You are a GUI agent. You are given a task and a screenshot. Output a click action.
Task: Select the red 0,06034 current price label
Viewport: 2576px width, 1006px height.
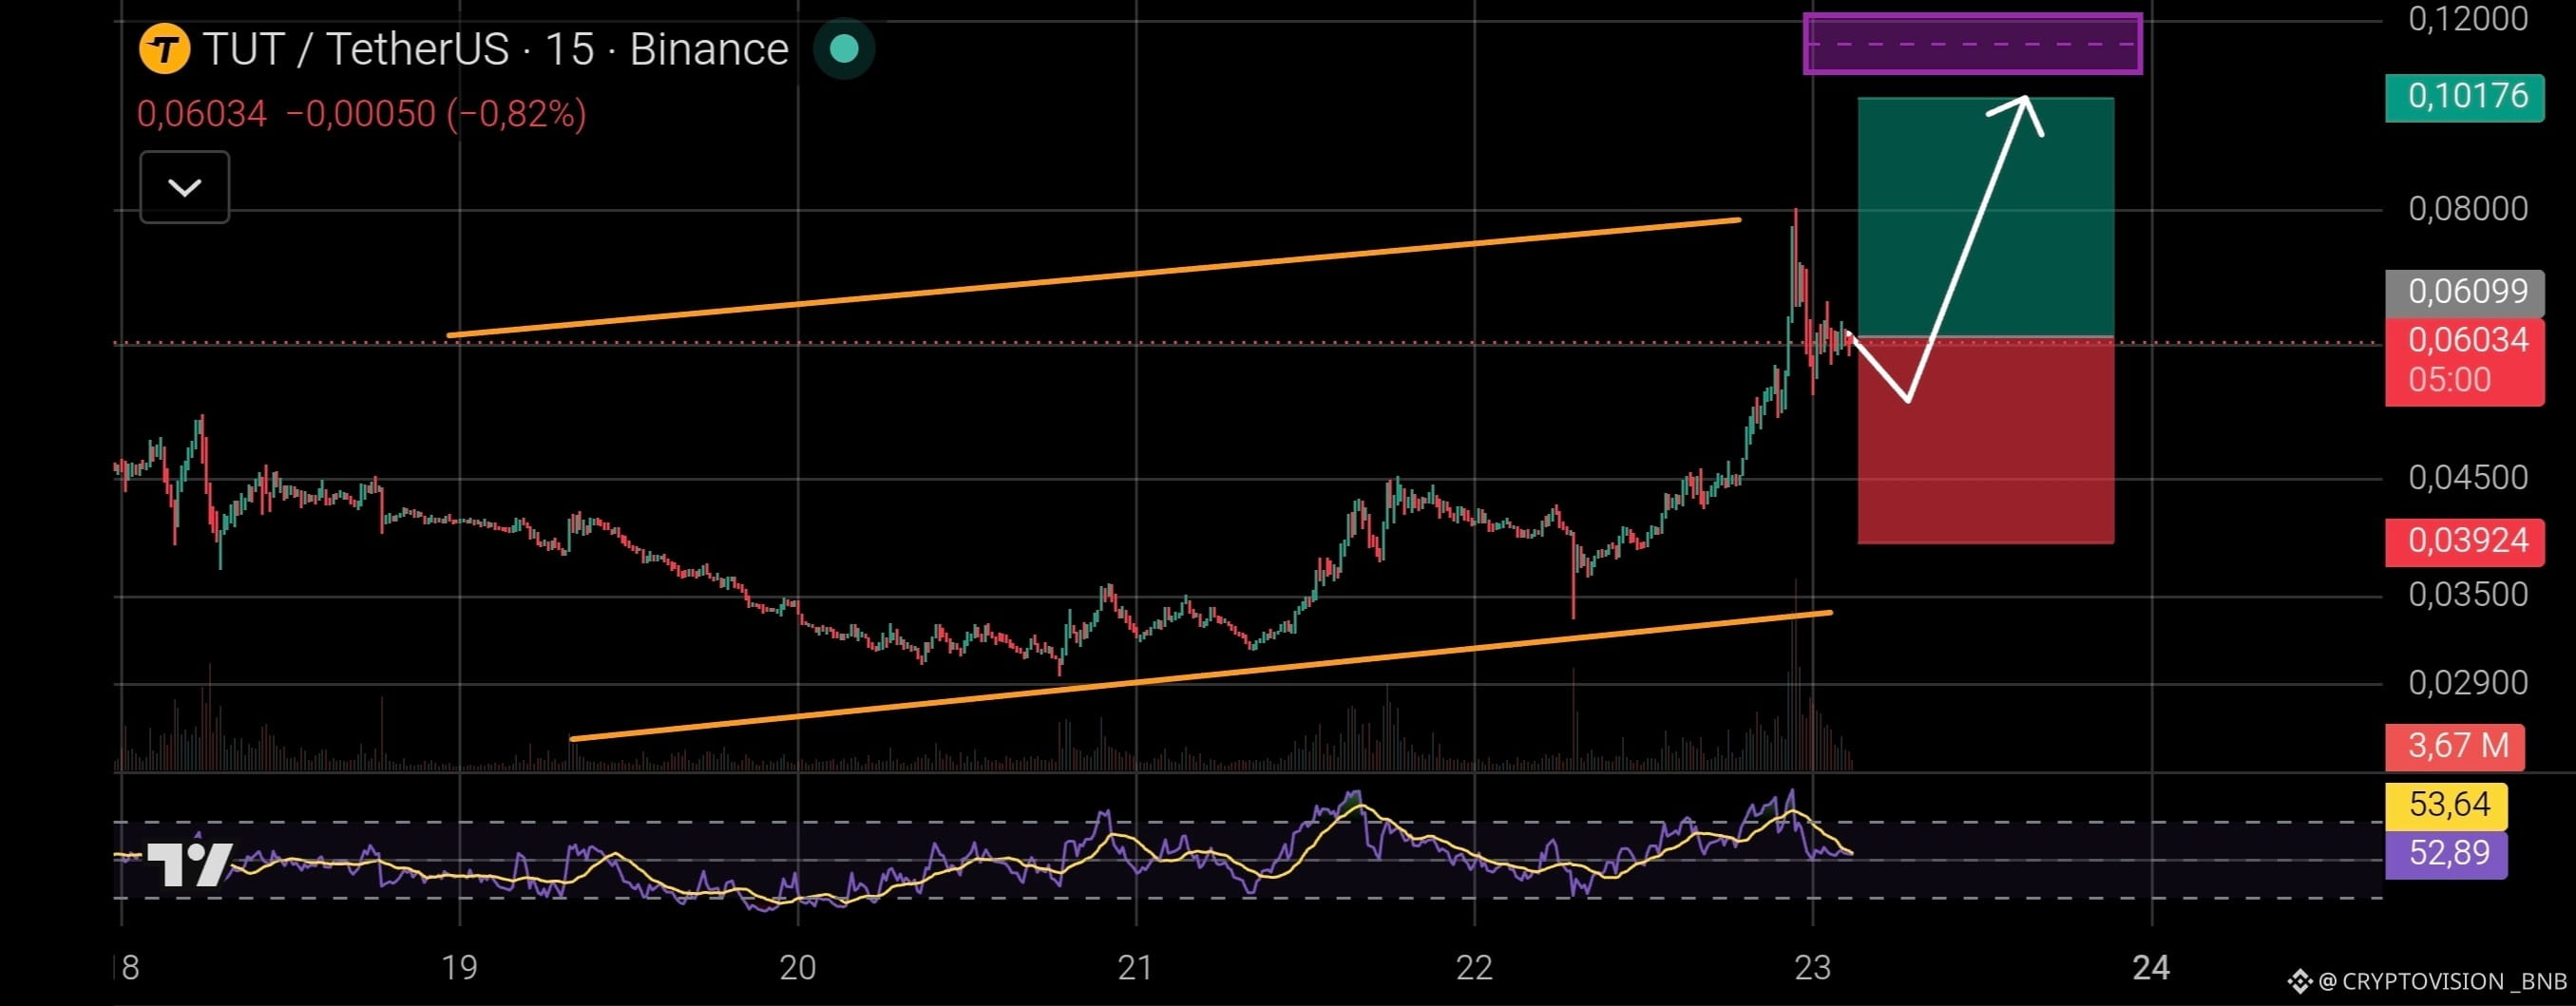(x=2464, y=361)
